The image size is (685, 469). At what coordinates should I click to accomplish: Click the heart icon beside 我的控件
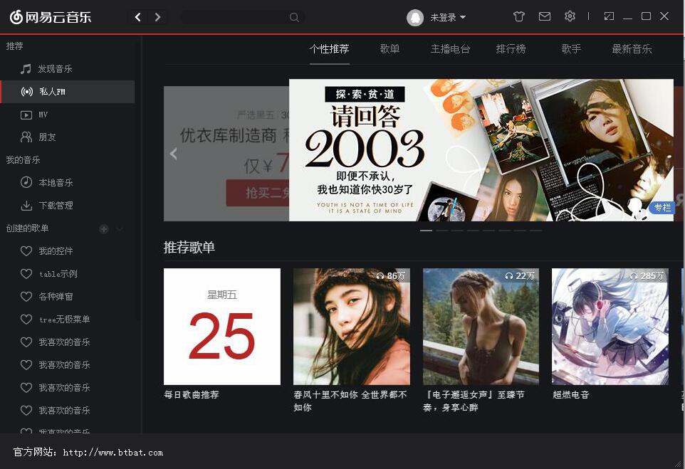click(x=26, y=251)
